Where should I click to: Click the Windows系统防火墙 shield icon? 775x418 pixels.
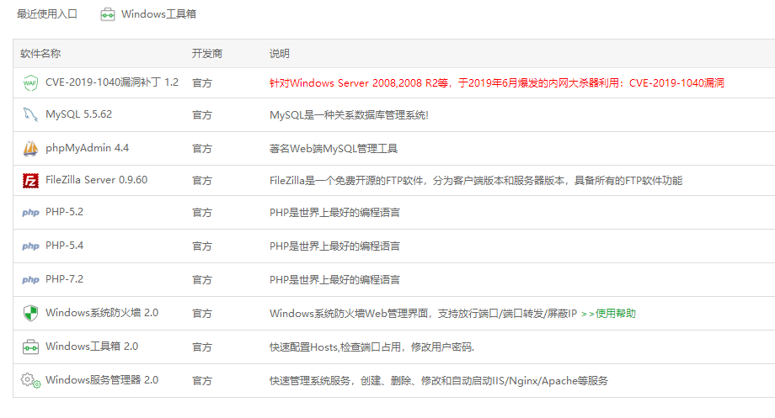30,314
